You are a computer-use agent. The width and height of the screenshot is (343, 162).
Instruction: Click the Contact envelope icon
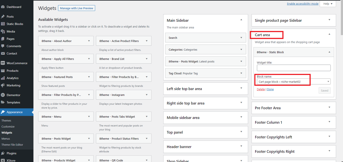pos(3,53)
